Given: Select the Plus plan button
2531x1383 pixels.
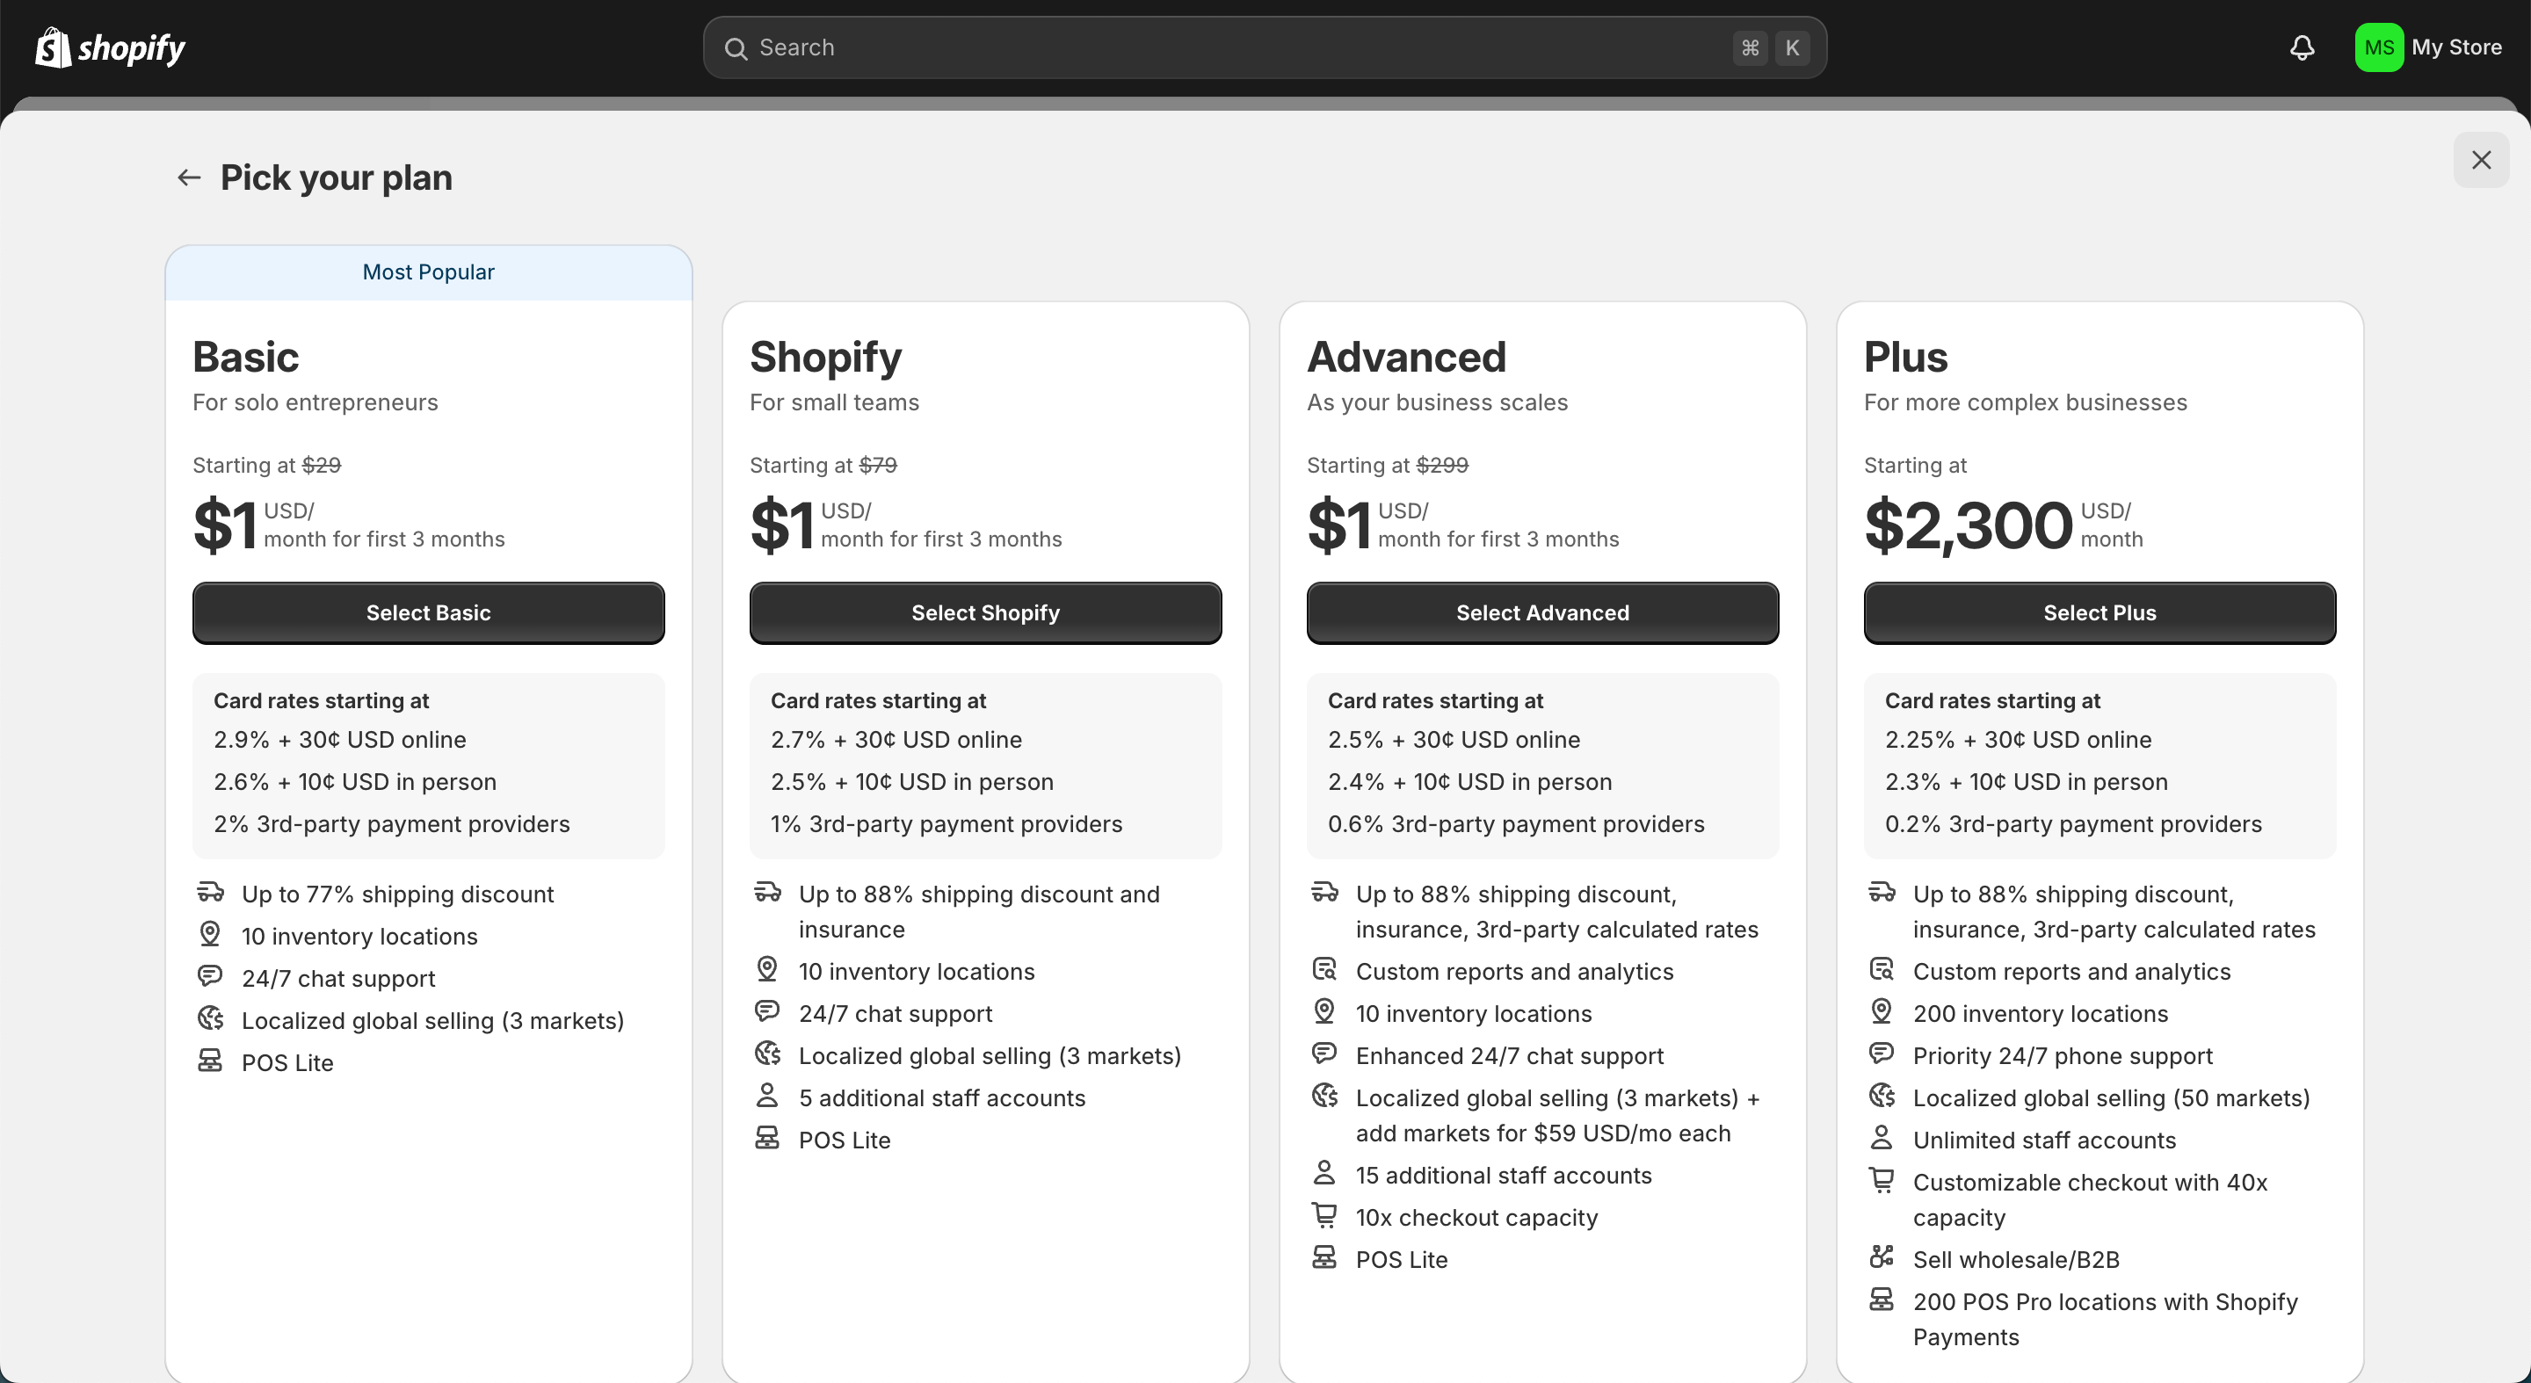Looking at the screenshot, I should click(2099, 613).
